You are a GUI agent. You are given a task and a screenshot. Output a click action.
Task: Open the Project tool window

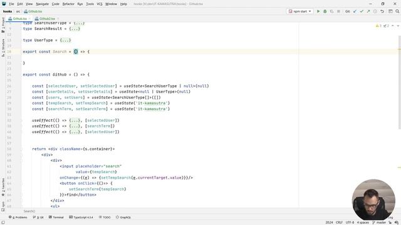coord(3,25)
